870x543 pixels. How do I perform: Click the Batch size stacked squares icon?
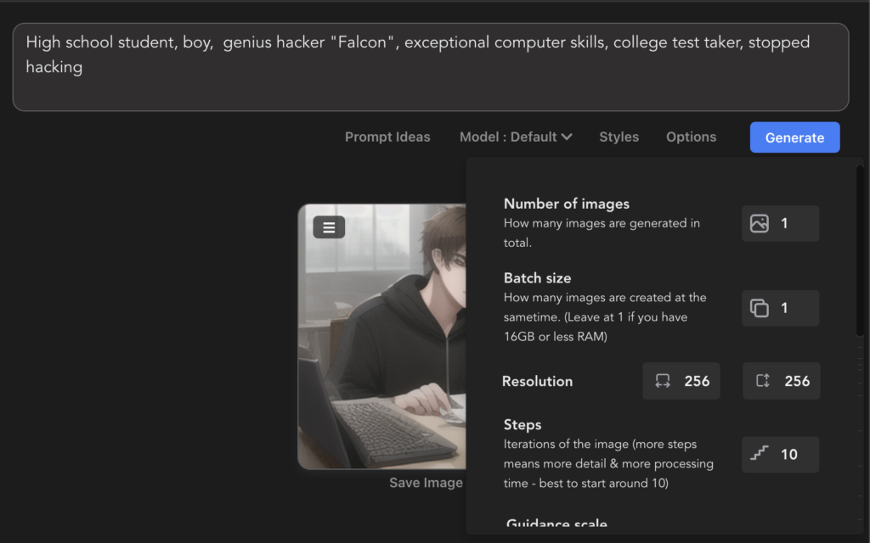(760, 308)
